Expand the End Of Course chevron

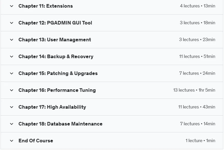pos(11,141)
